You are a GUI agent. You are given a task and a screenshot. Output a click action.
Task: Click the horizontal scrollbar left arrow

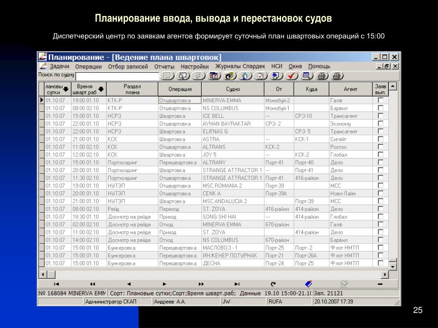point(43,275)
